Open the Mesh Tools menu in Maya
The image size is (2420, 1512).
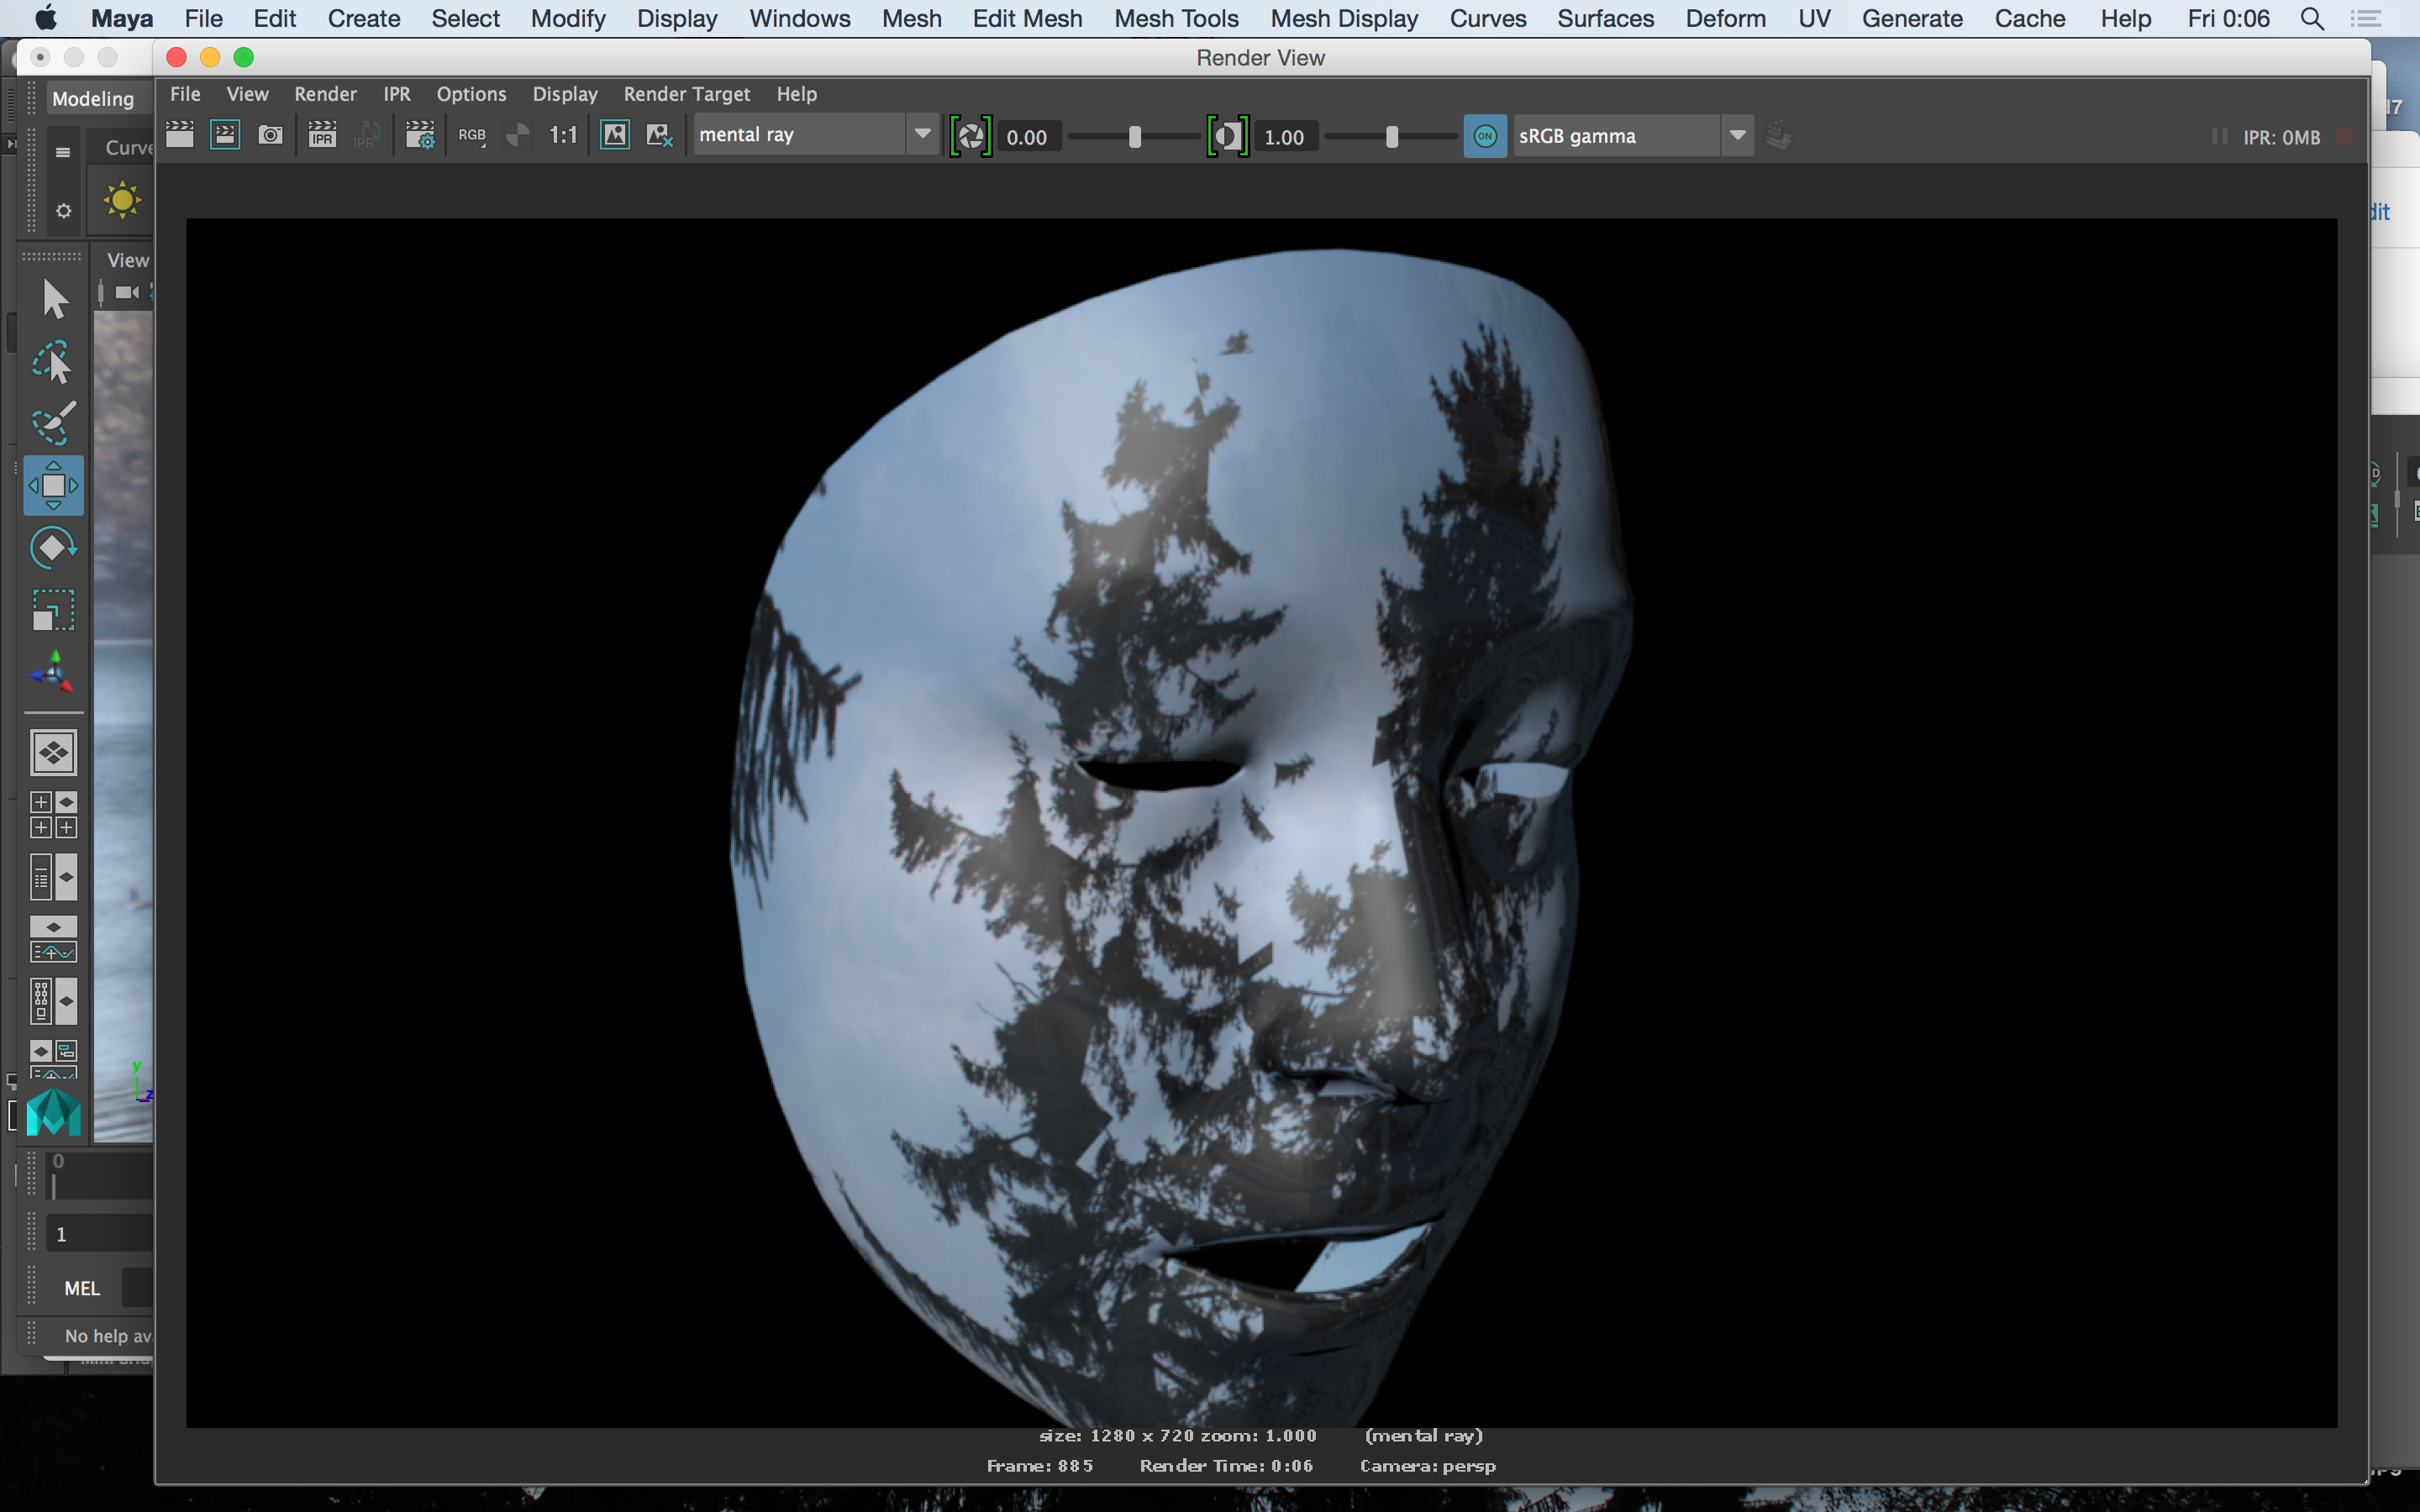(x=1176, y=18)
